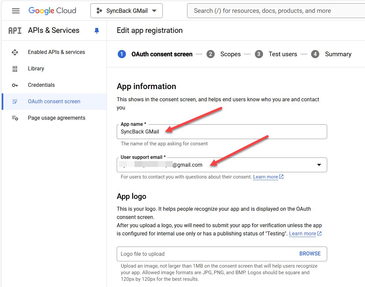Click the Enabled APIs & services icon

pyautogui.click(x=15, y=52)
